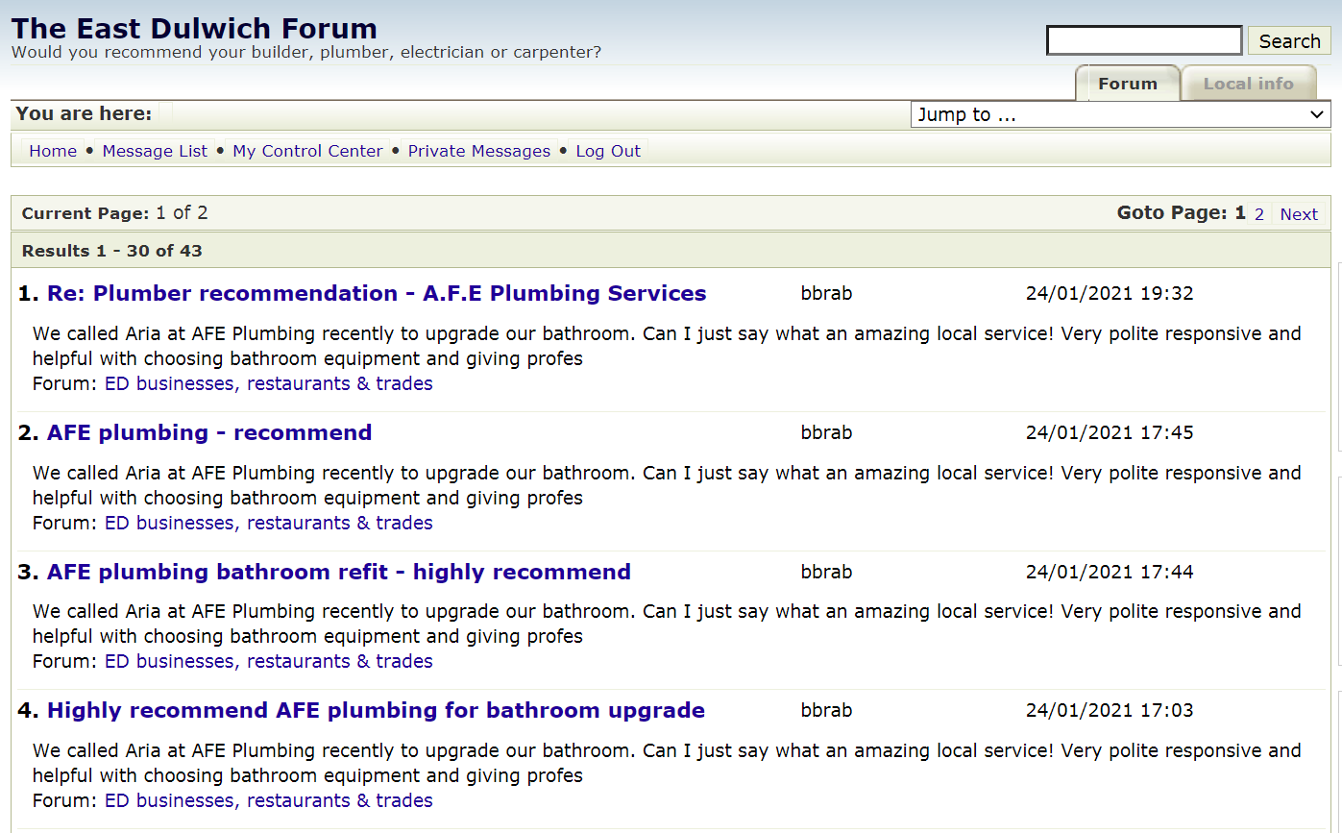Go to results page 2
This screenshot has width=1342, height=833.
click(x=1258, y=214)
